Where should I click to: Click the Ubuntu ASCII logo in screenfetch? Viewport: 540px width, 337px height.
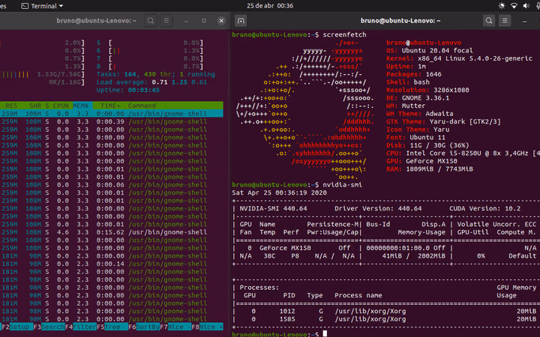304,110
